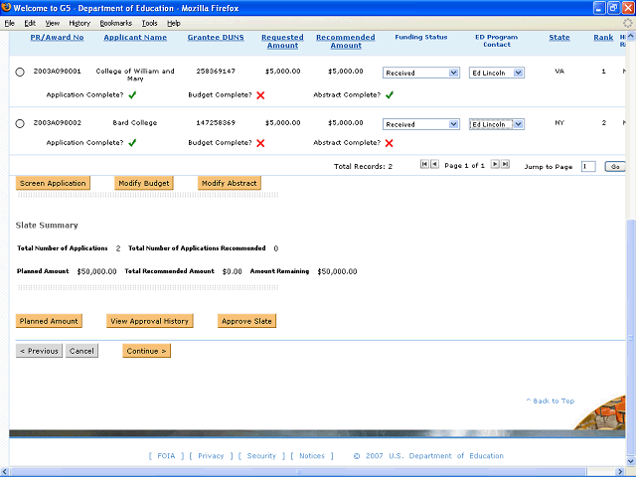Follow the Back to Top link

coord(551,400)
